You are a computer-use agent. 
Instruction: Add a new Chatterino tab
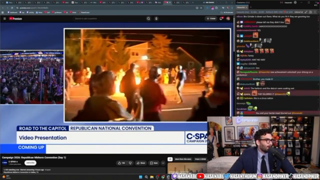251,7
